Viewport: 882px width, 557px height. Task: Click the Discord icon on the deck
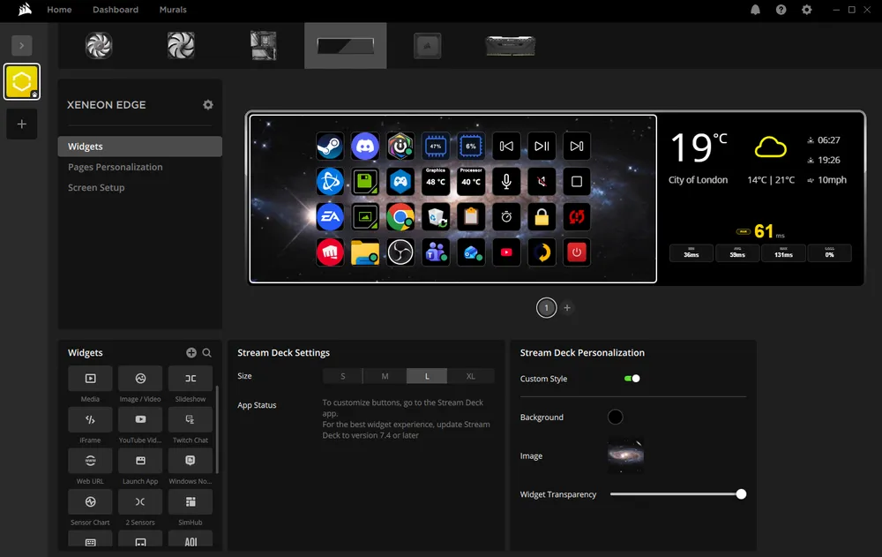click(365, 147)
